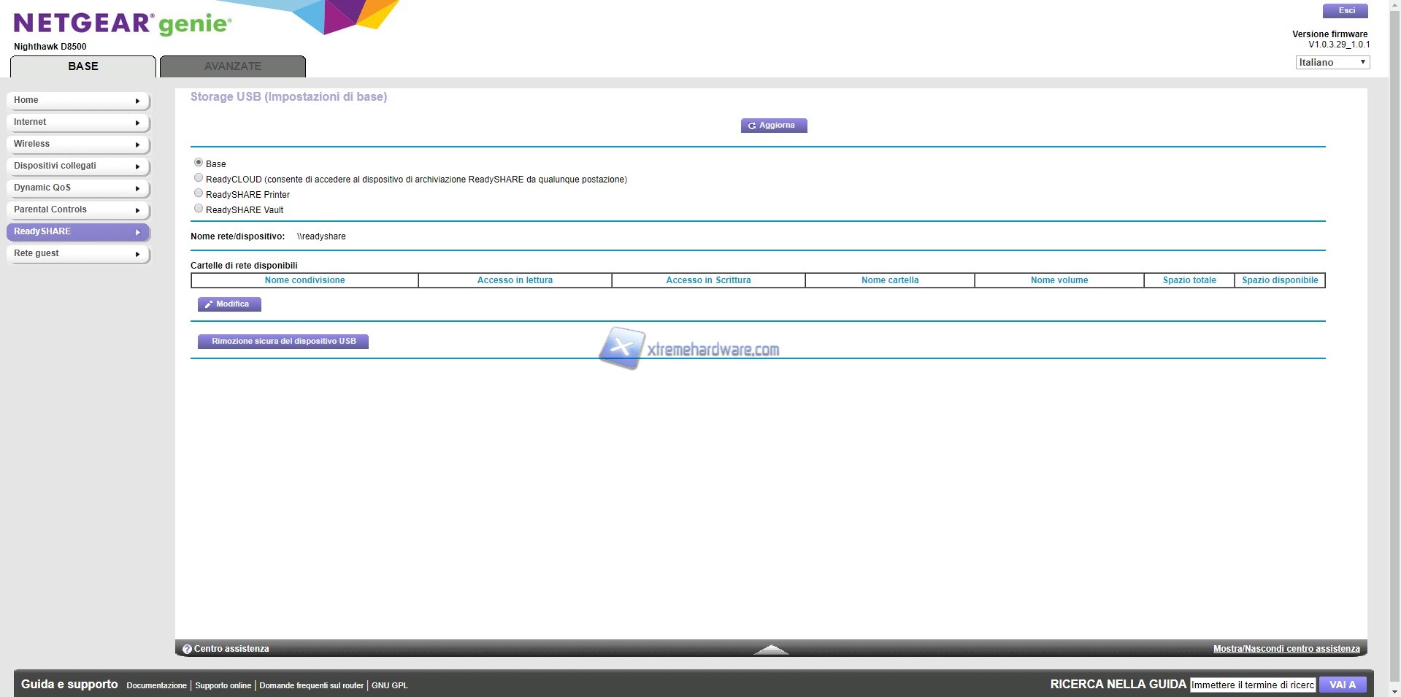Viewport: 1401px width, 697px height.
Task: Click the Aggiorna refresh button
Action: (773, 126)
